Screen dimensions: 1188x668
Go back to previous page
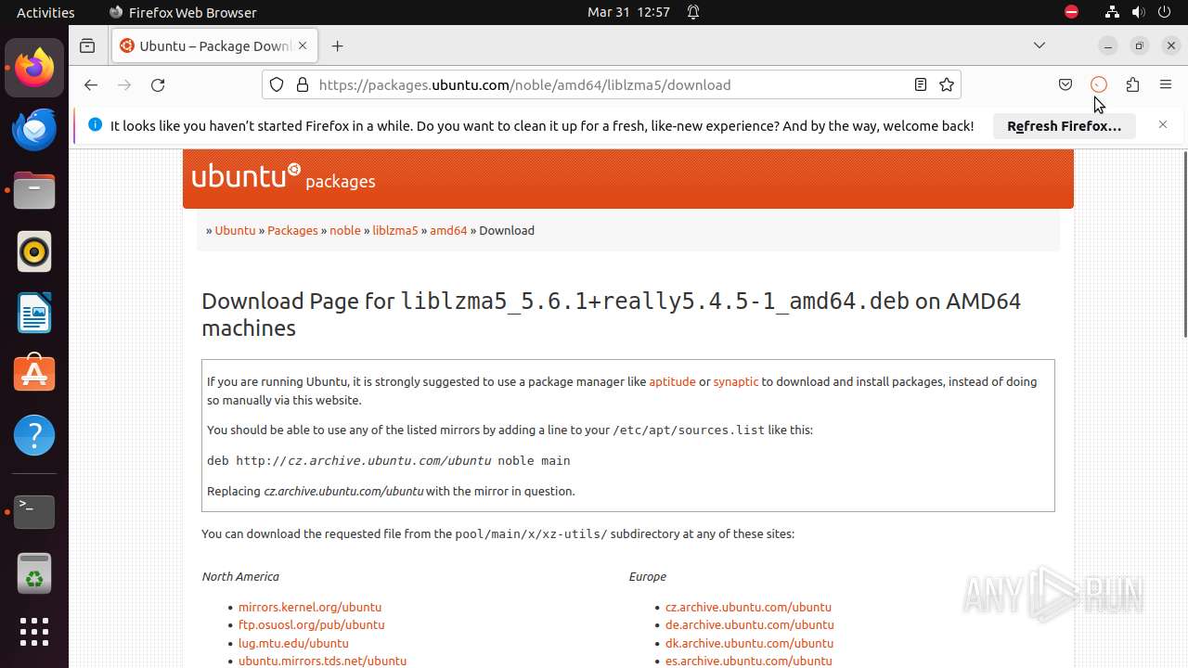coord(90,84)
